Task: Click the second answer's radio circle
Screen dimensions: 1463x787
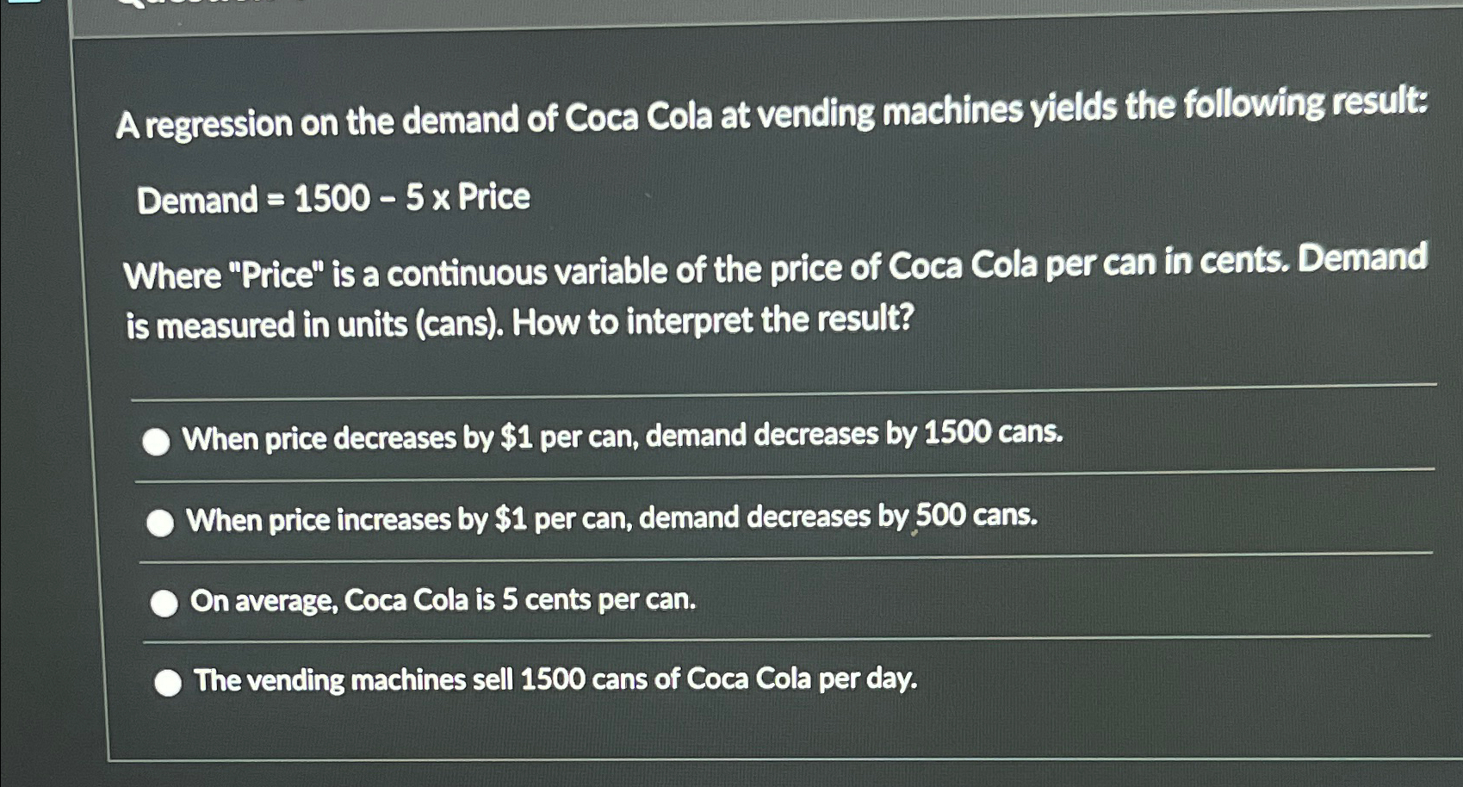Action: click(x=160, y=521)
